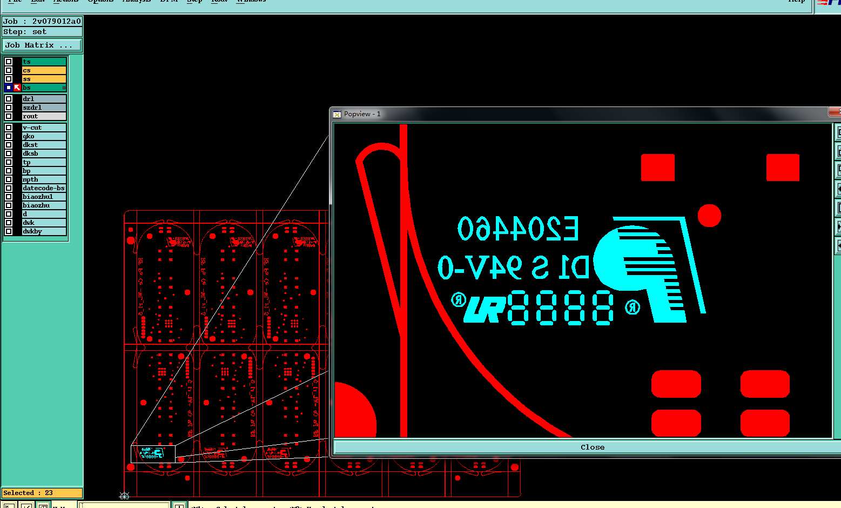841x508 pixels.
Task: Toggle the dwk layer checkbox
Action: [9, 223]
